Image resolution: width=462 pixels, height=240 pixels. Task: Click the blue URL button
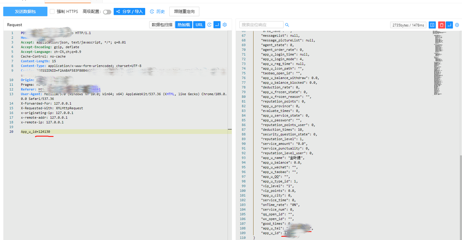[x=199, y=25]
